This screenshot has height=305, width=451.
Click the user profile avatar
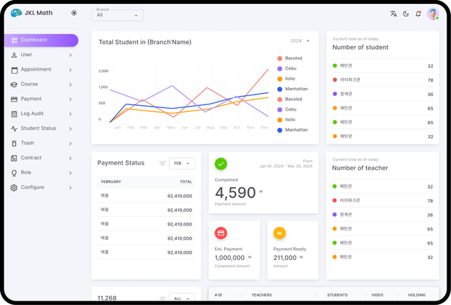pos(433,14)
